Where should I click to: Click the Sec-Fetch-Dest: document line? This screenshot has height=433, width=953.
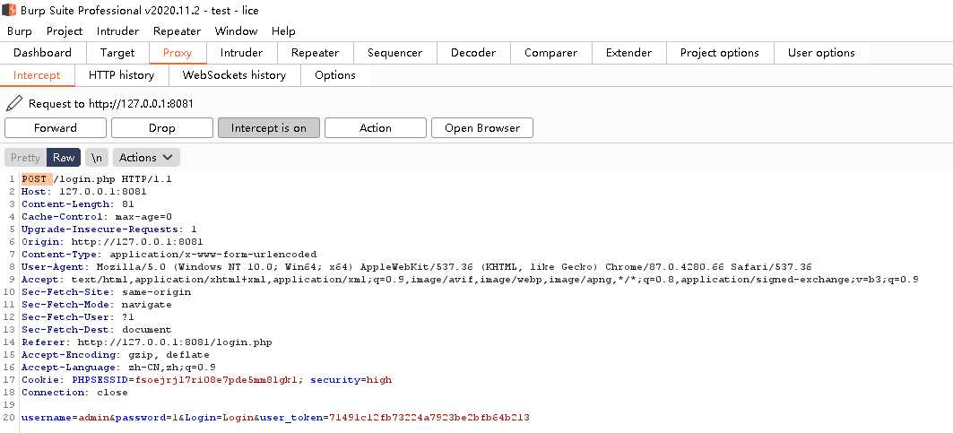click(x=97, y=330)
